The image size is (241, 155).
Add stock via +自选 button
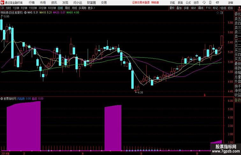(x=223, y=8)
